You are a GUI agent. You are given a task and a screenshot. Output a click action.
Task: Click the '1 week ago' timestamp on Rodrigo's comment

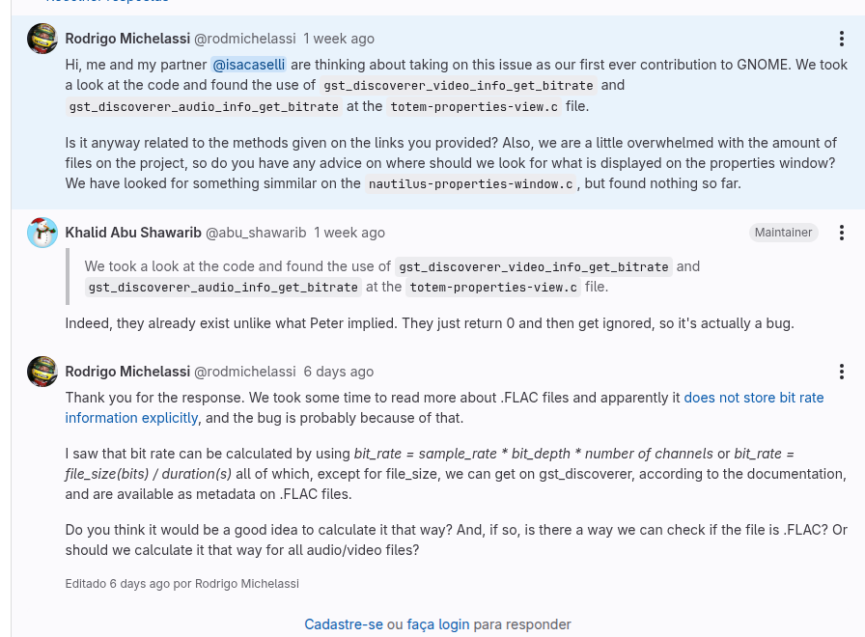pos(339,39)
